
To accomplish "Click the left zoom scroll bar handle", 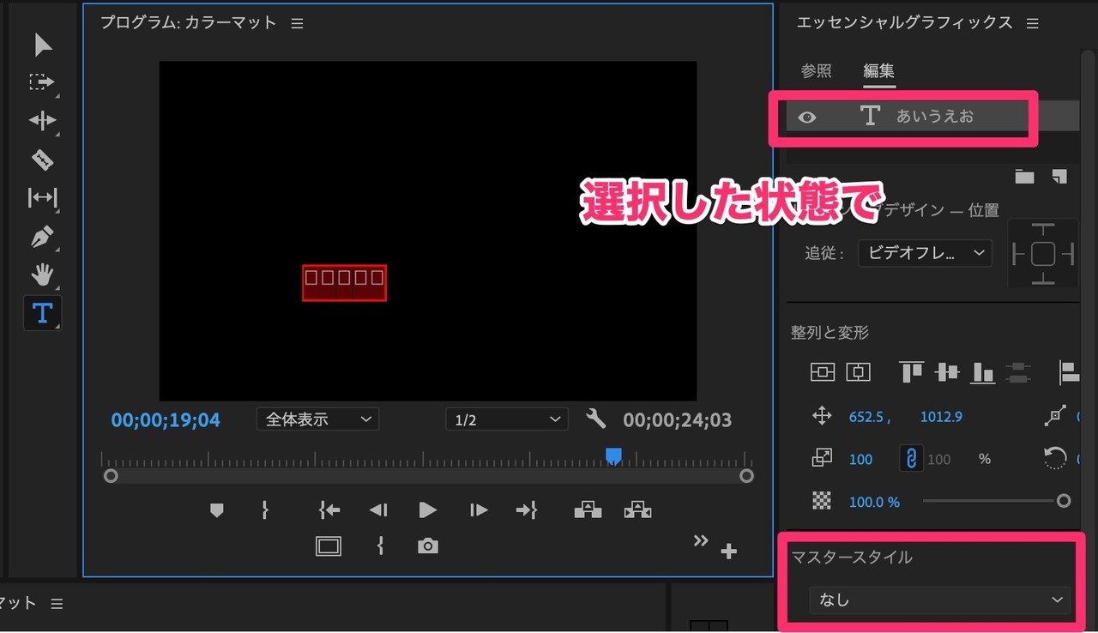I will (x=111, y=475).
